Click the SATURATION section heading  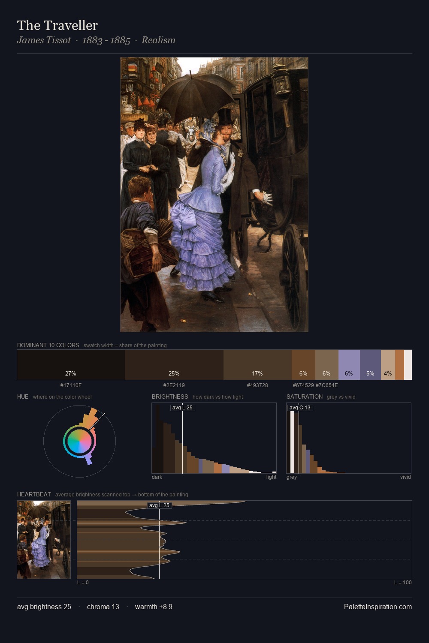[x=305, y=397]
